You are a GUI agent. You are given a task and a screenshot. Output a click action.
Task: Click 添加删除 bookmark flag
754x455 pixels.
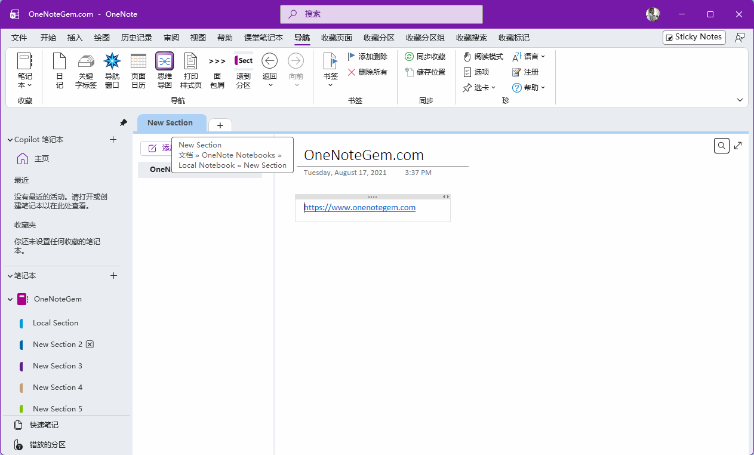(367, 57)
